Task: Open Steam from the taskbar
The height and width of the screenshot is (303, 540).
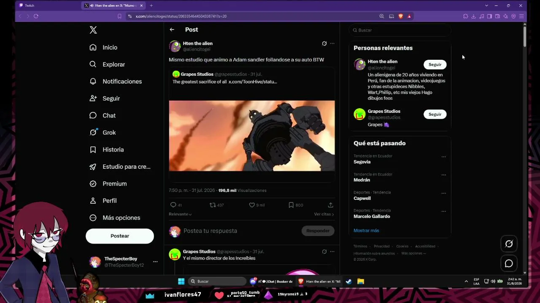Action: coord(349,281)
